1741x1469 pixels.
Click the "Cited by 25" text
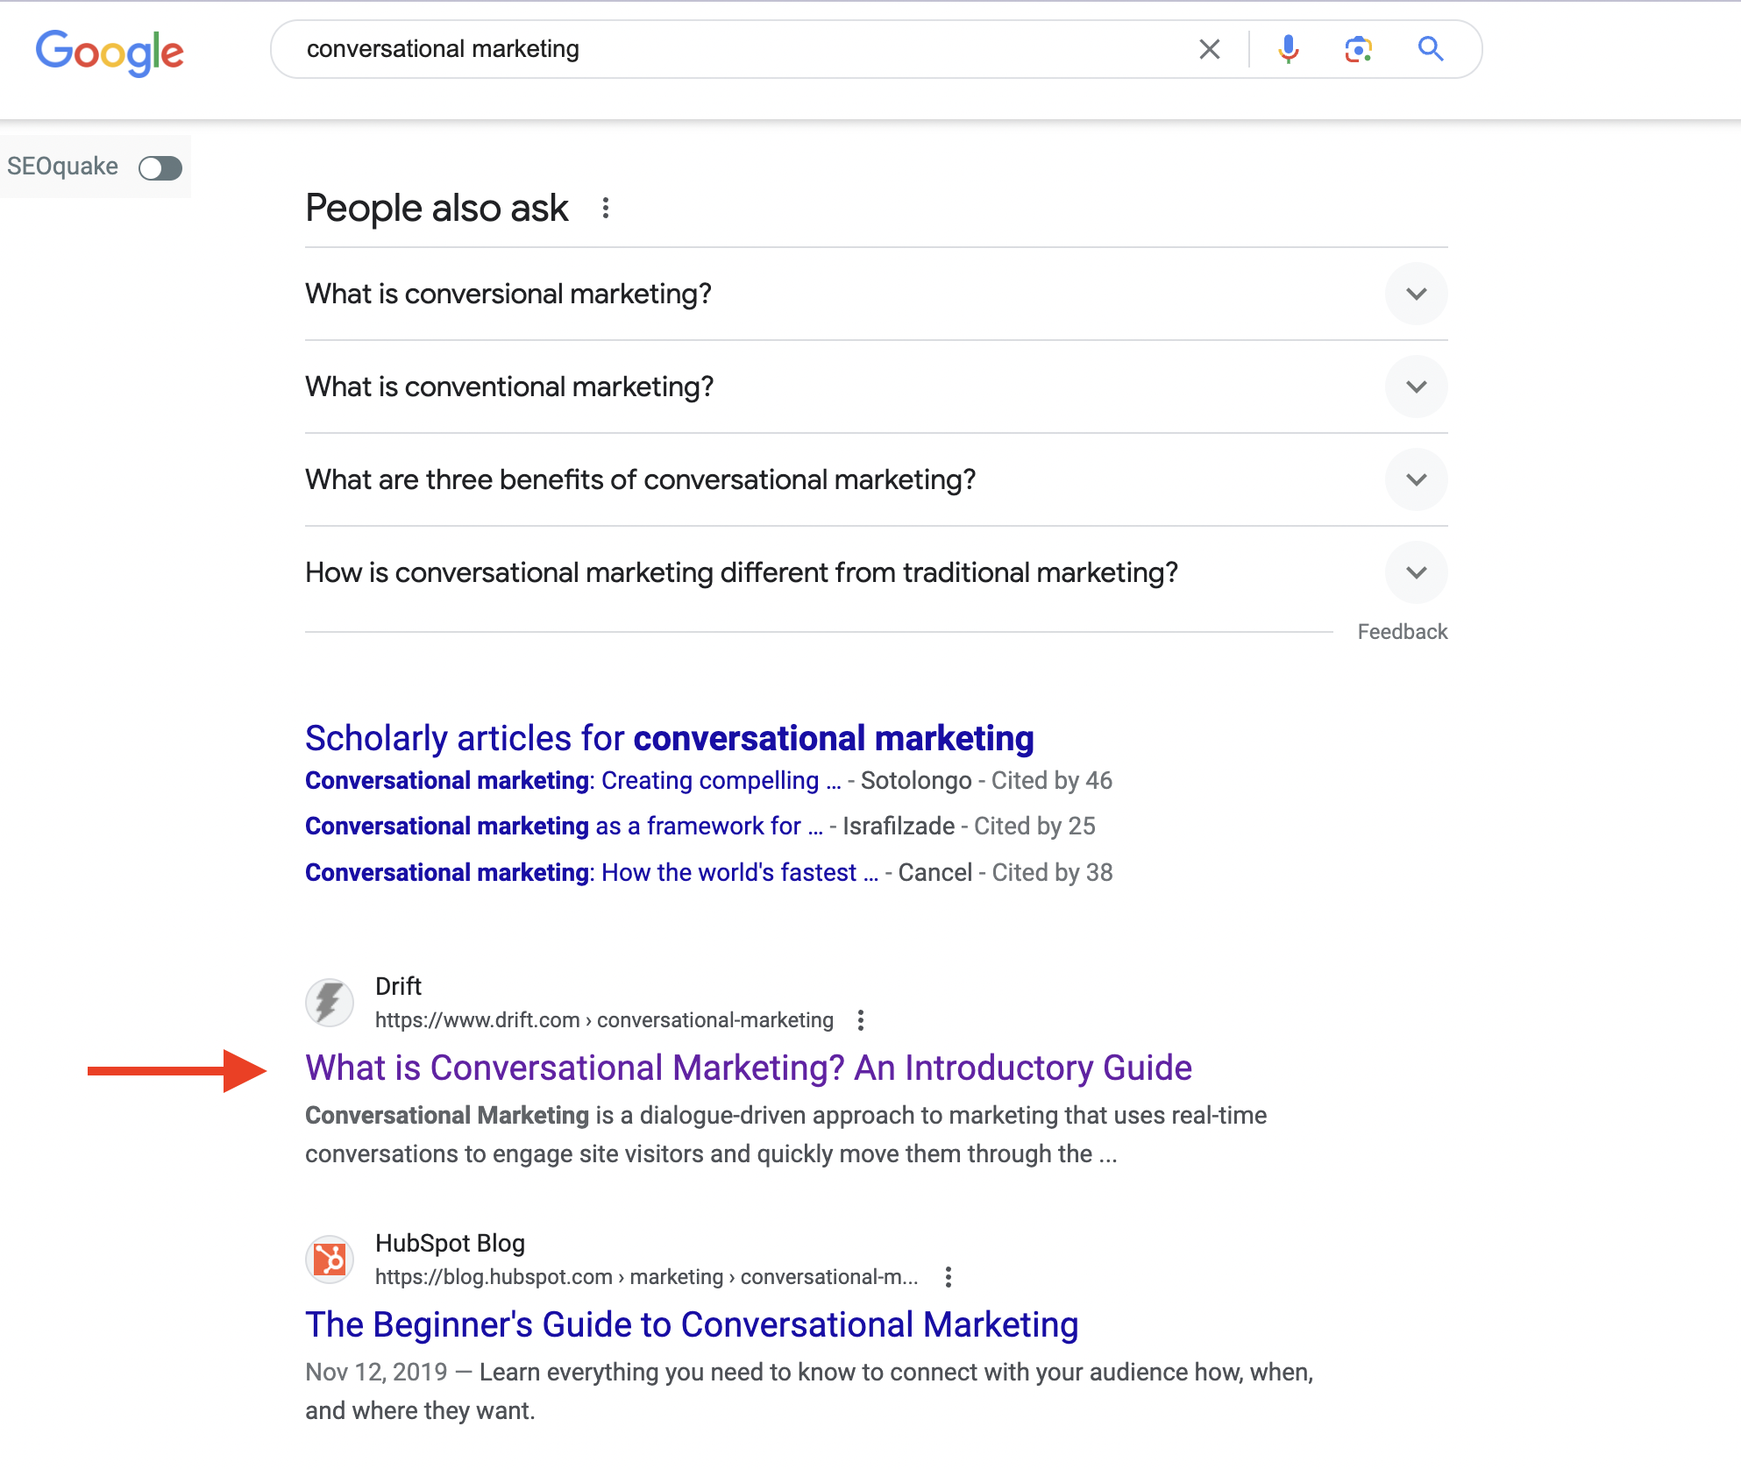coord(1034,826)
